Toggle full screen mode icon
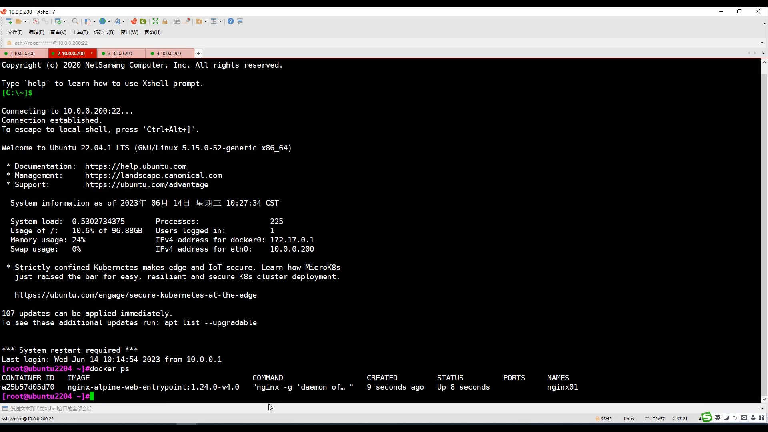Viewport: 768px width, 432px height. [156, 21]
